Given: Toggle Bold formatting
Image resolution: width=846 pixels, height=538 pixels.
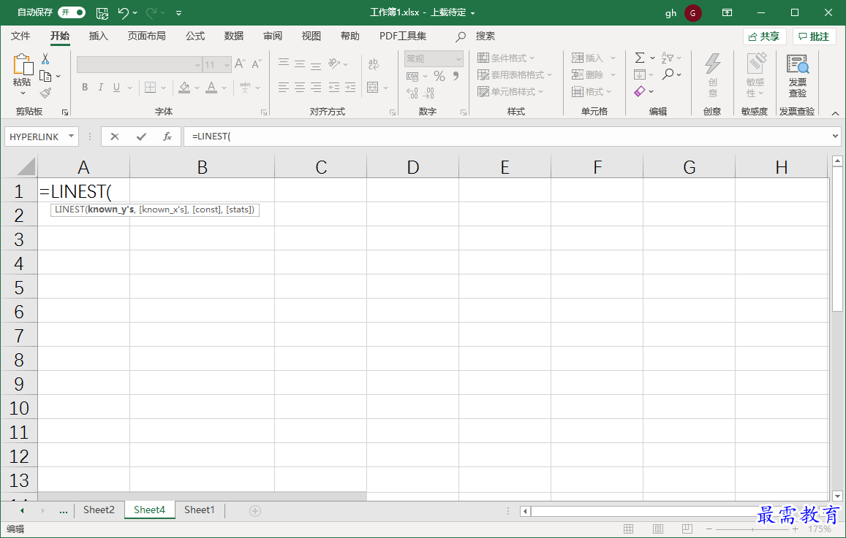Looking at the screenshot, I should pyautogui.click(x=85, y=88).
